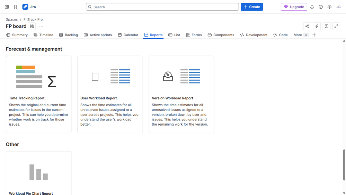Screen dimensions: 346x195
Task: Open the help question mark icon
Action: coord(321,7)
